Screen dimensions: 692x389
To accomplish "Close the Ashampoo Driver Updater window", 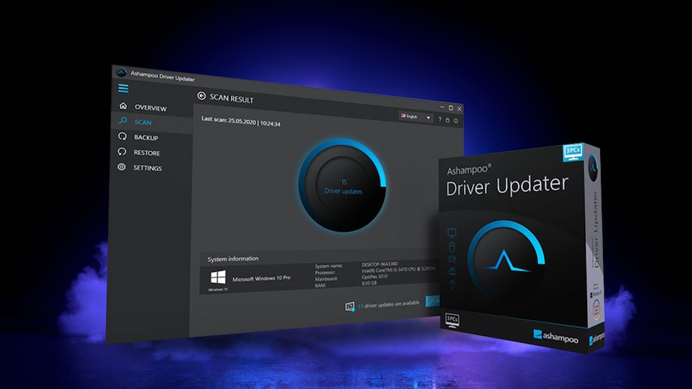I will coord(459,109).
